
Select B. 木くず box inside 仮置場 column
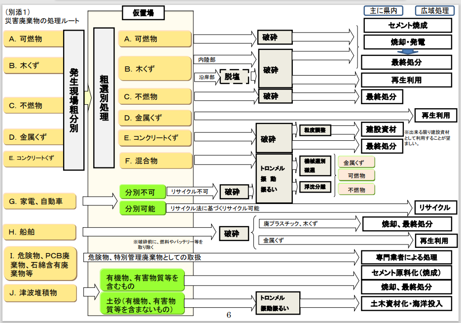pyautogui.click(x=155, y=69)
